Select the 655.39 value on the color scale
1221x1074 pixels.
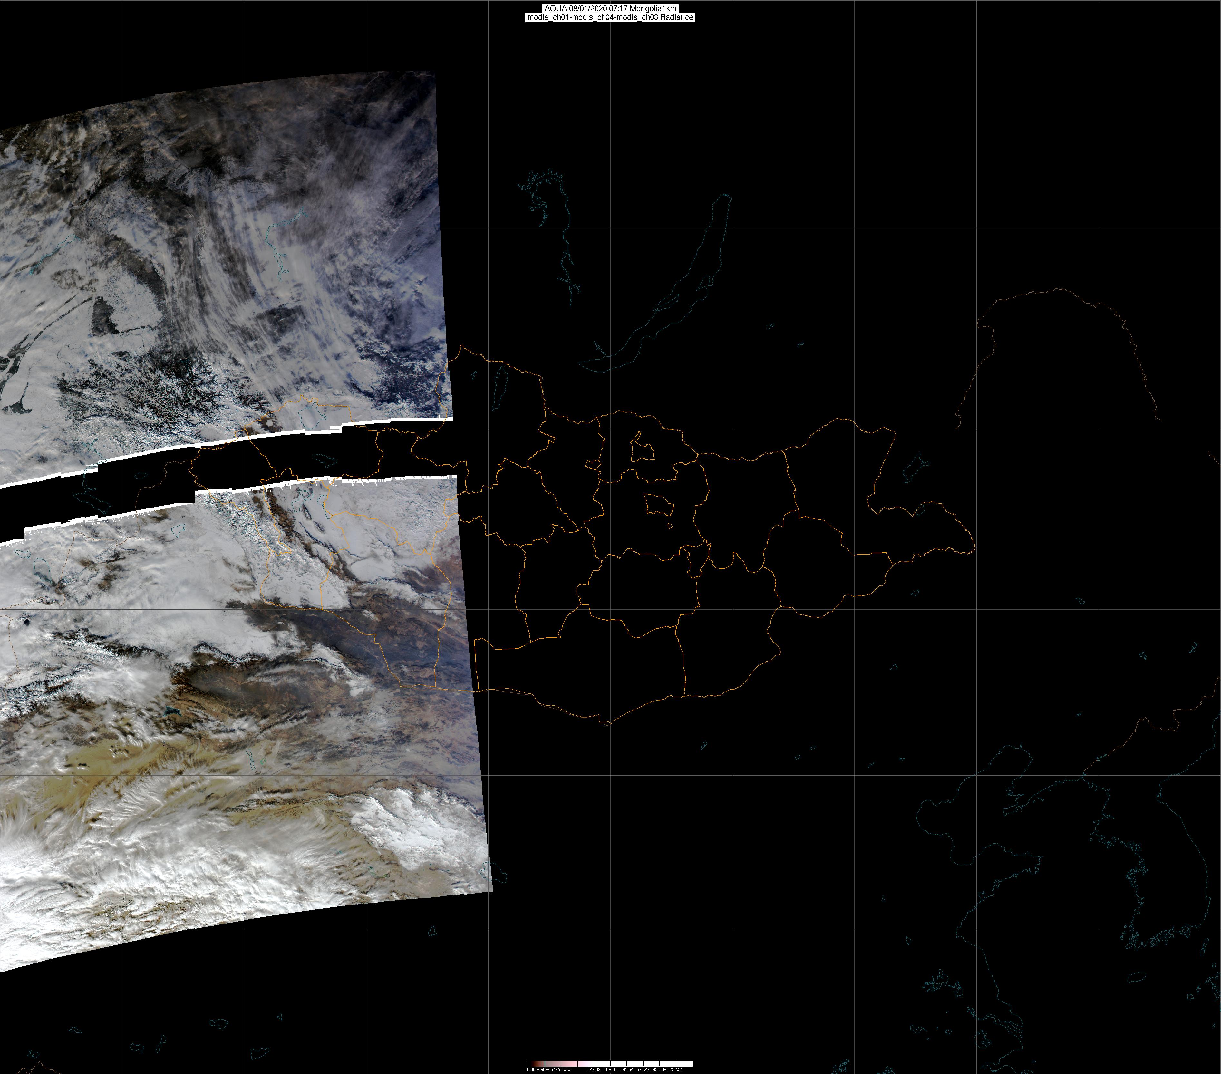660,1069
